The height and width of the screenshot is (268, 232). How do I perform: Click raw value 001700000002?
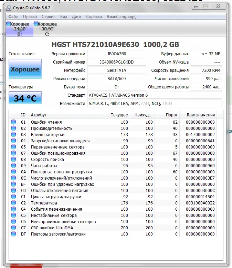point(200,135)
